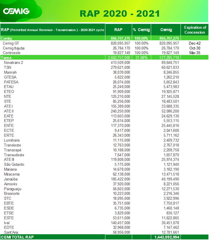Select RAP value '25,614,000' for ETEP
209x240 pixels.
121,121
